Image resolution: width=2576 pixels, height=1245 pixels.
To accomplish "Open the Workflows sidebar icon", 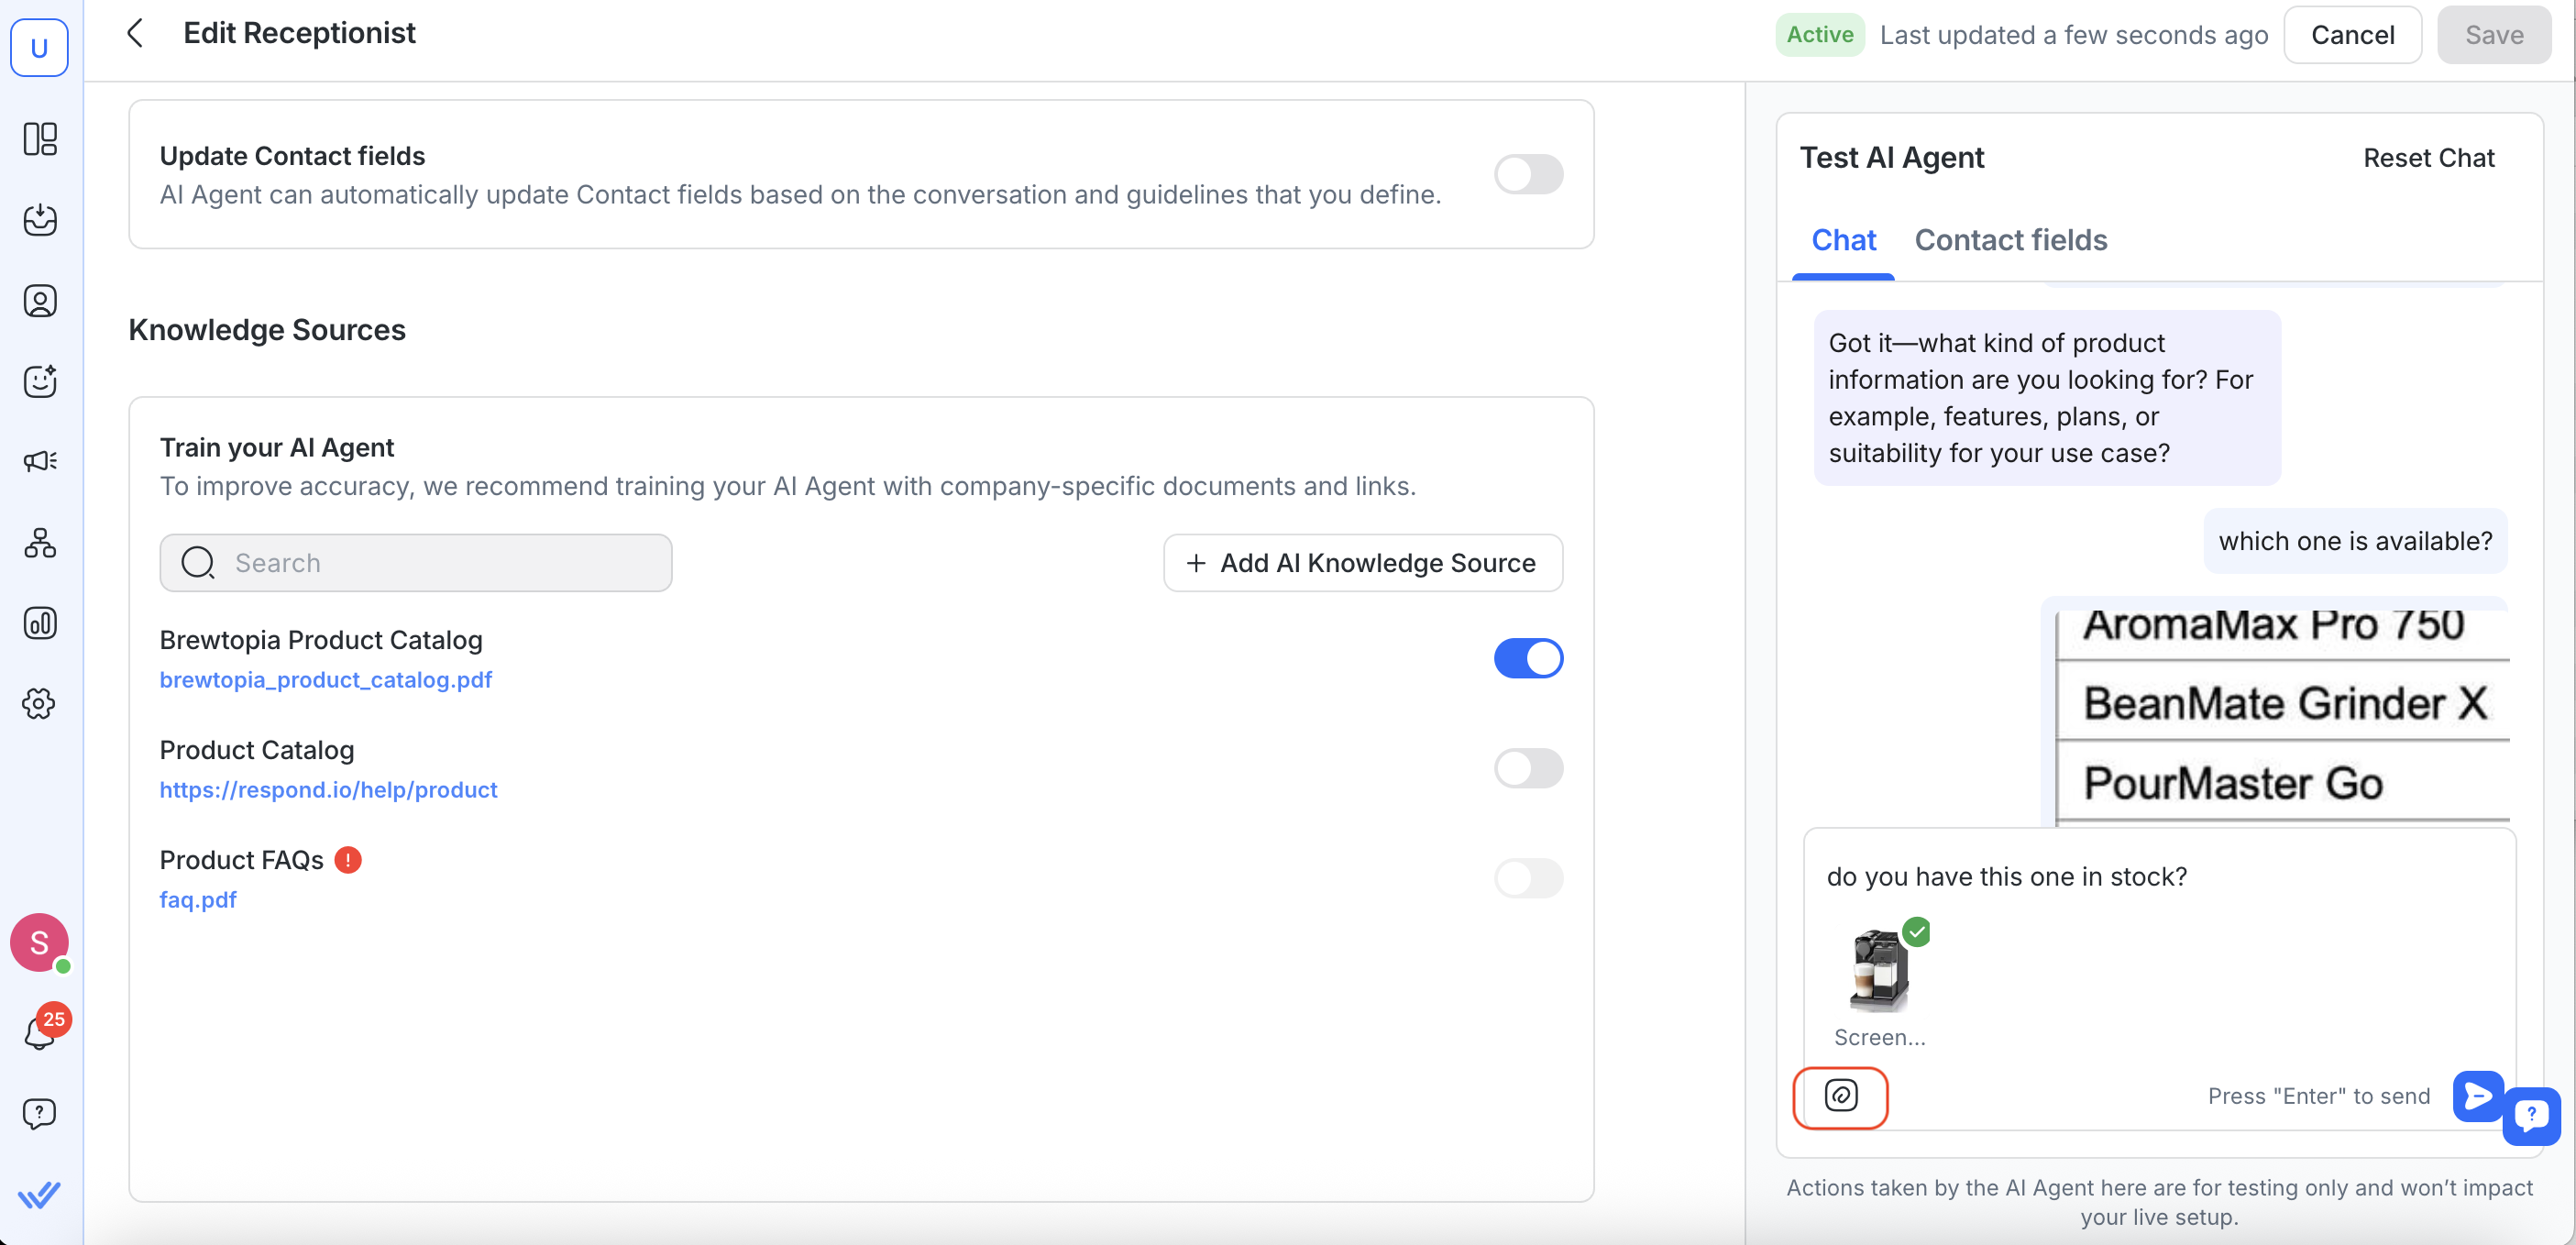I will [40, 543].
